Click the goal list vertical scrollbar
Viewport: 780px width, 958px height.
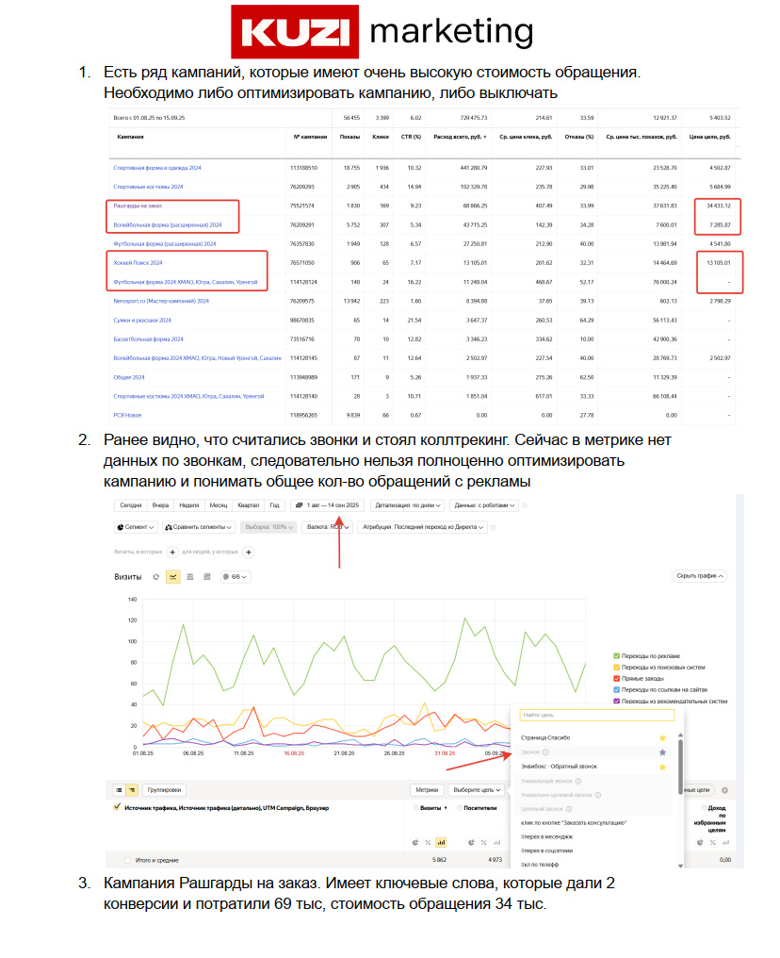[680, 767]
